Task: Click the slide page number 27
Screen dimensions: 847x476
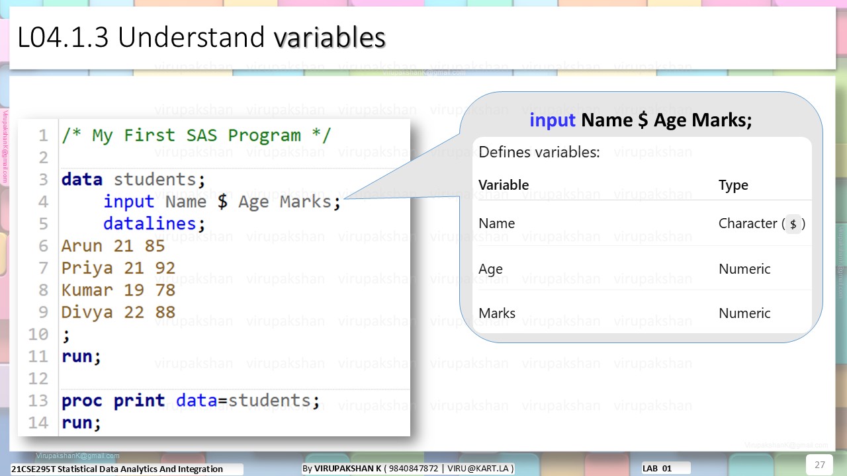Action: [820, 464]
